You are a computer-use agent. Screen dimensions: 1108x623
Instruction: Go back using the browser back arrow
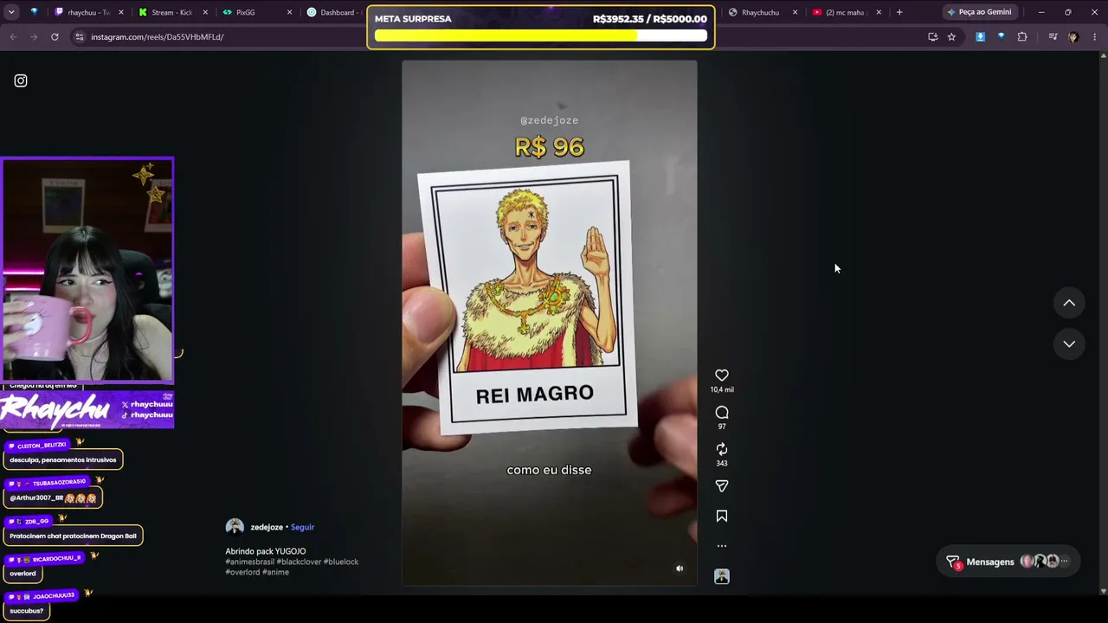13,37
